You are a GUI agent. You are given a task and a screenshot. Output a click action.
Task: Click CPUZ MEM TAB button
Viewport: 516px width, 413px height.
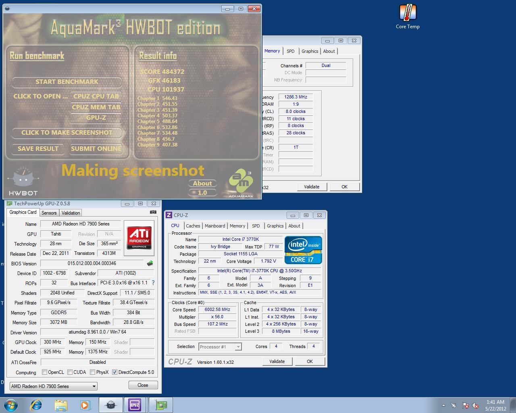[96, 107]
